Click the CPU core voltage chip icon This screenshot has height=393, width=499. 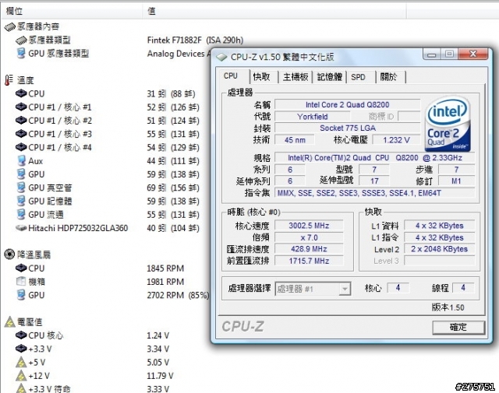[21, 335]
